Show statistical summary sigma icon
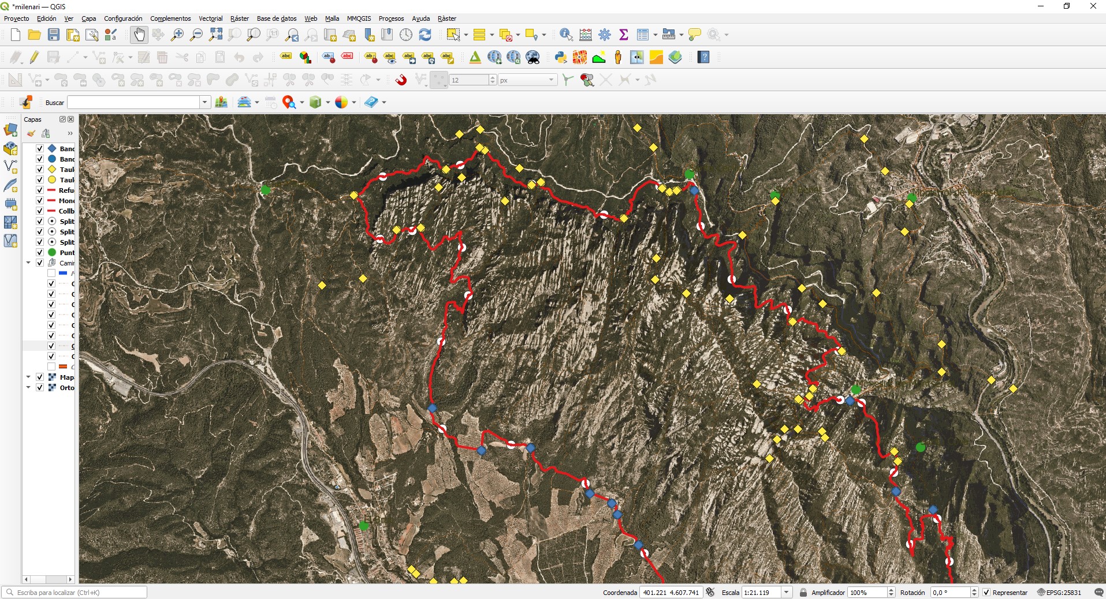The height and width of the screenshot is (599, 1106). [x=624, y=35]
